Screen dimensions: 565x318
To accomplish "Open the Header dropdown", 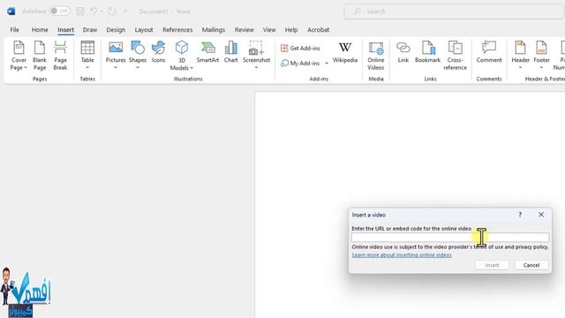I will click(x=520, y=56).
